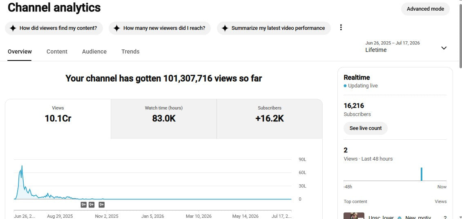Open the top content video thumbnail
The width and height of the screenshot is (462, 219).
354,216
